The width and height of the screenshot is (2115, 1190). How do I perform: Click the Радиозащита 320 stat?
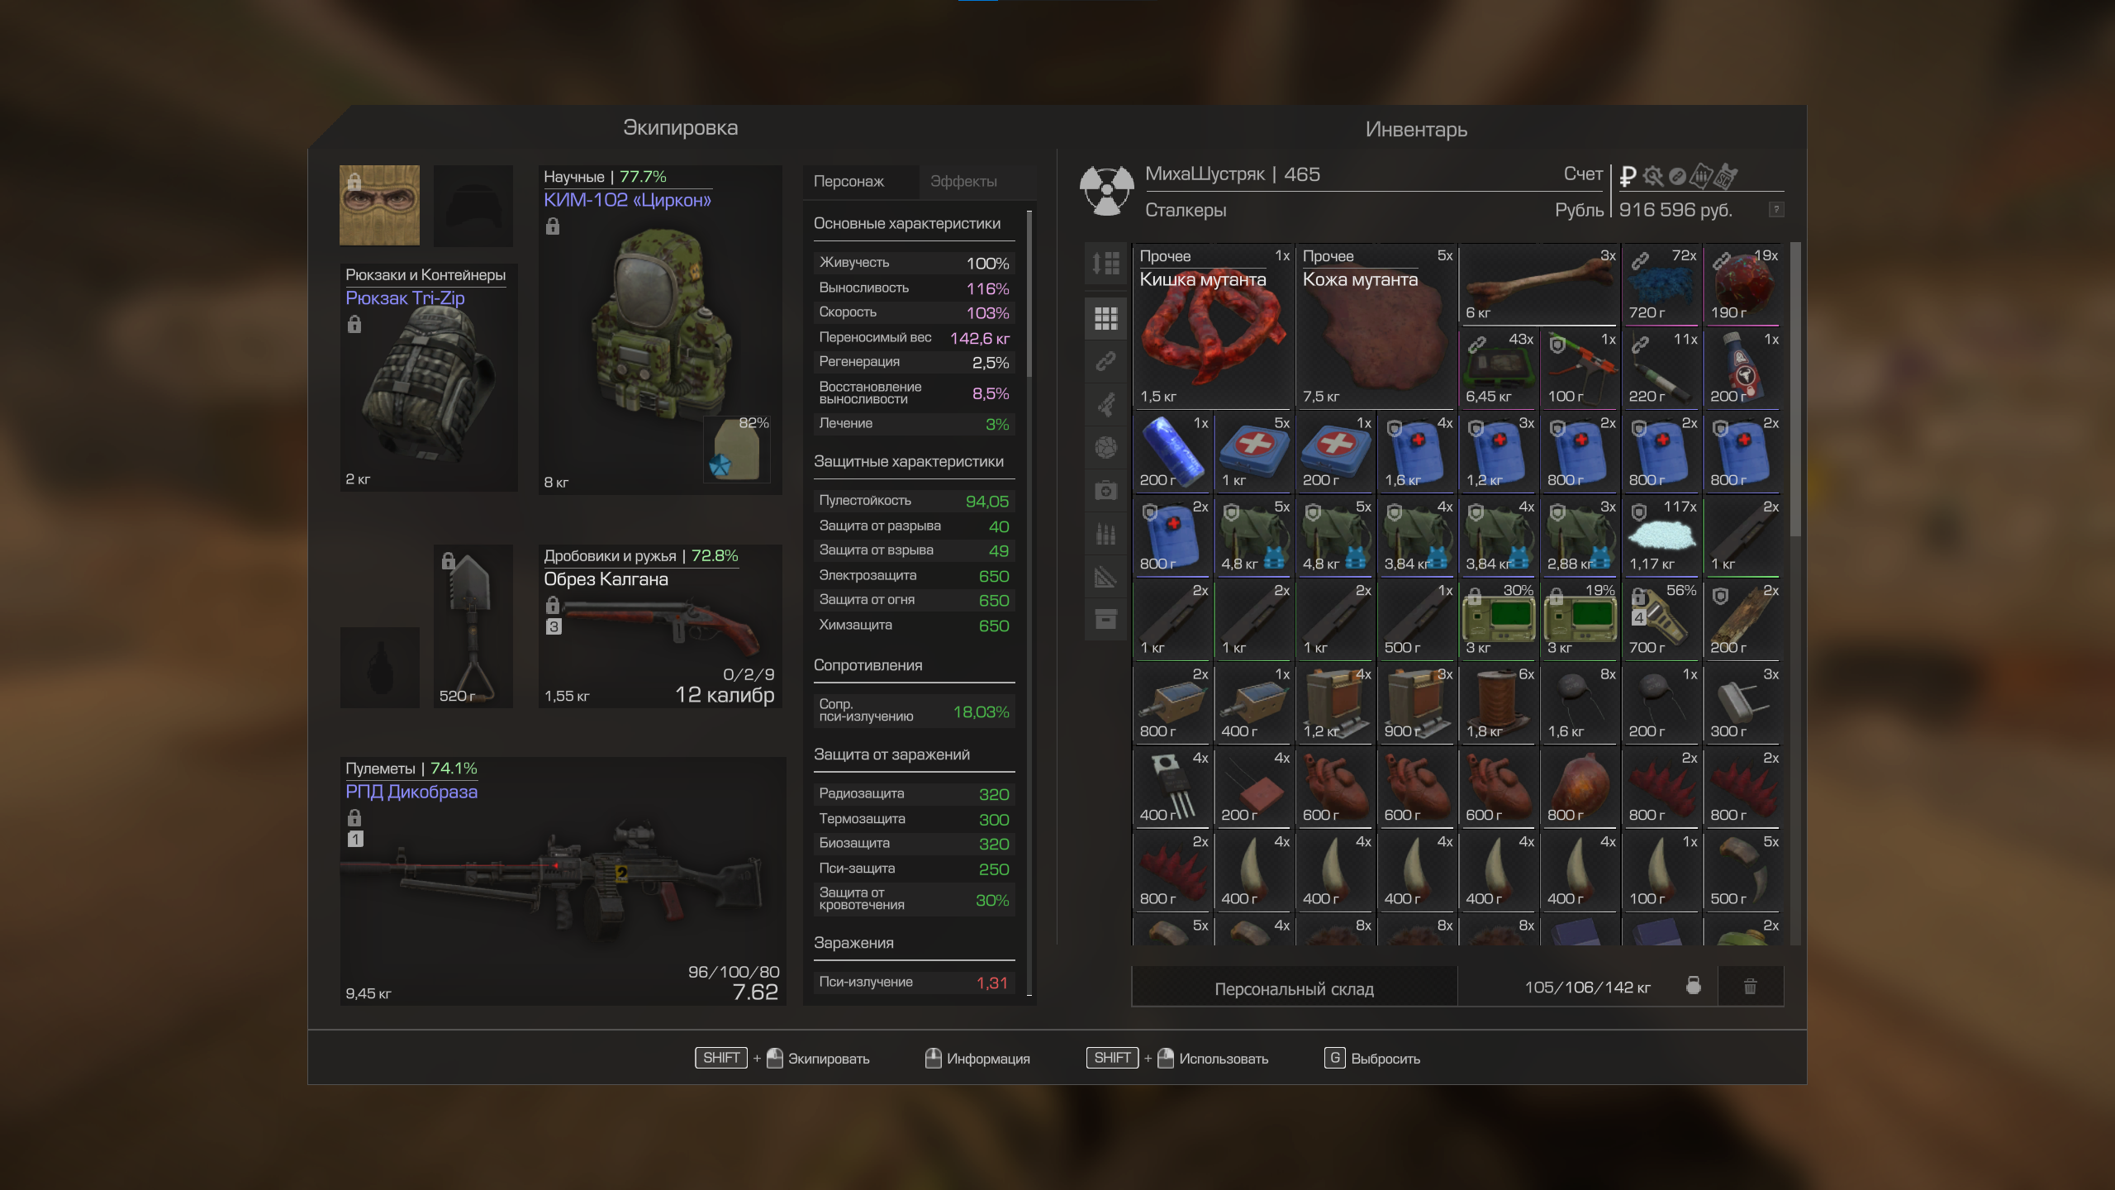pyautogui.click(x=914, y=794)
